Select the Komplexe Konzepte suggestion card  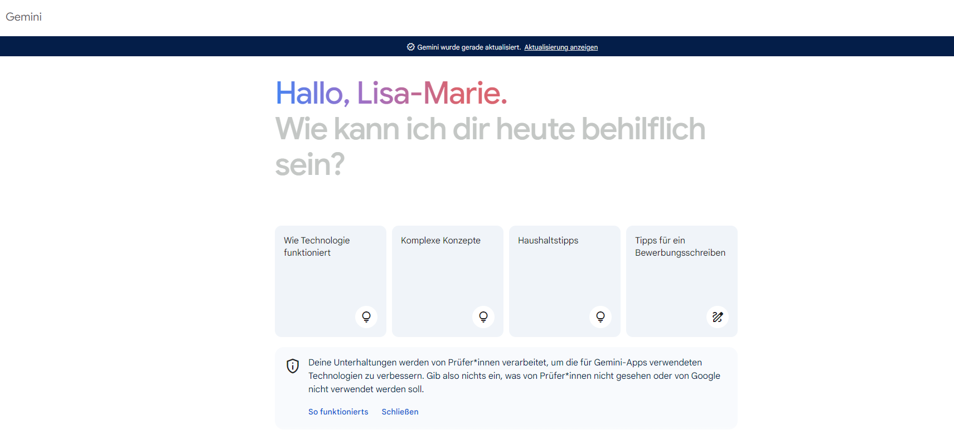point(448,281)
